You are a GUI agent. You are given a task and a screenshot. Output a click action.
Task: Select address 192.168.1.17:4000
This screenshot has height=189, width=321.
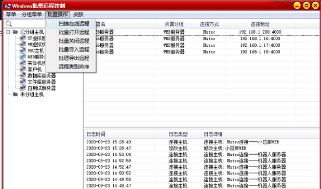pyautogui.click(x=260, y=45)
